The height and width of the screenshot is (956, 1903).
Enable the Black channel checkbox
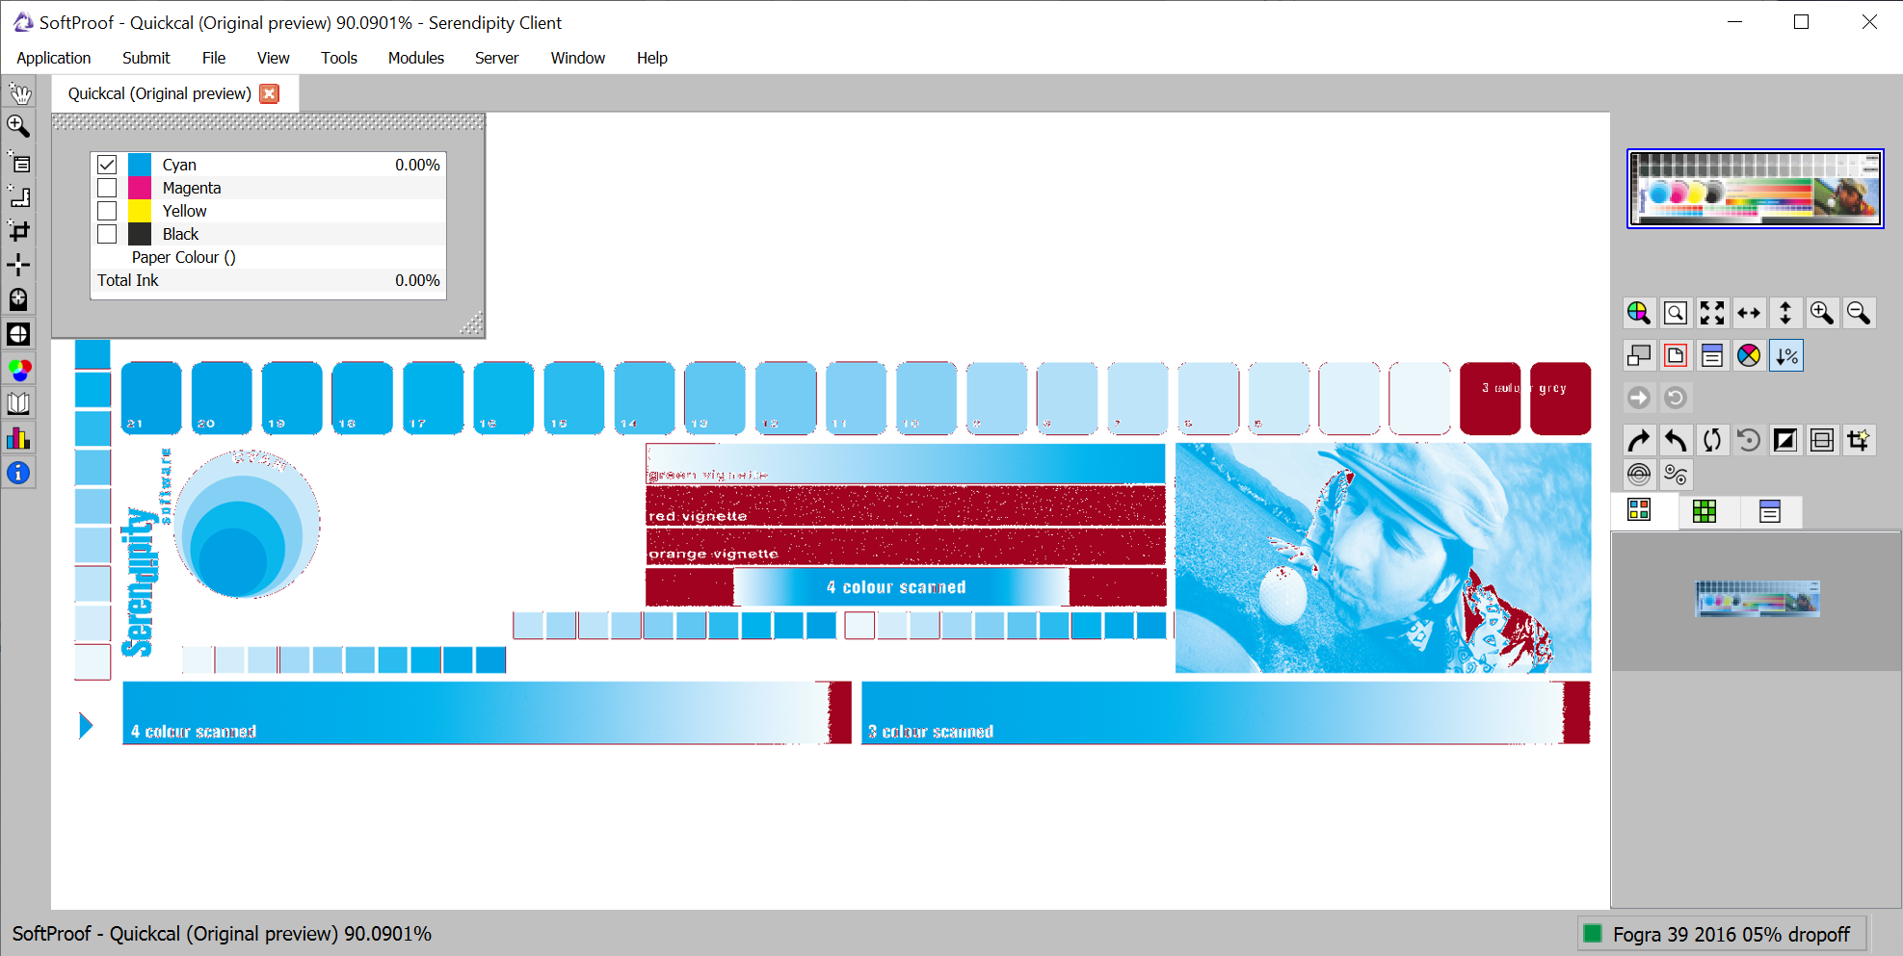point(107,234)
